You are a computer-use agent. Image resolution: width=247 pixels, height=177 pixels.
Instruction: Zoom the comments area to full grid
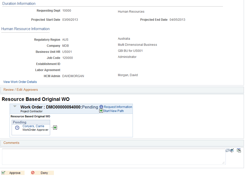(239, 150)
